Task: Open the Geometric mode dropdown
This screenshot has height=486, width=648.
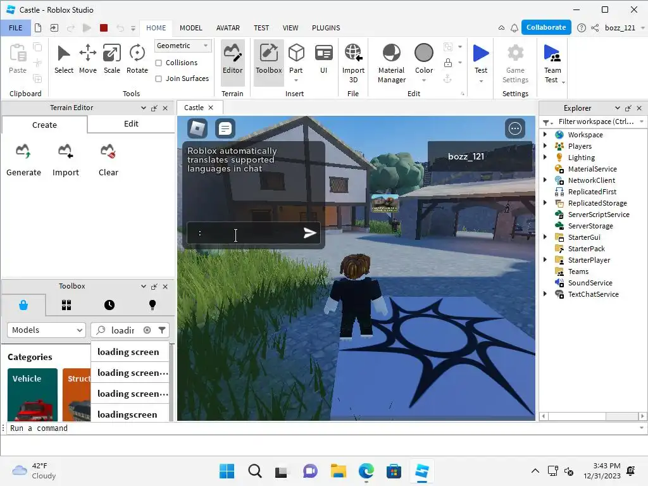Action: tap(183, 46)
